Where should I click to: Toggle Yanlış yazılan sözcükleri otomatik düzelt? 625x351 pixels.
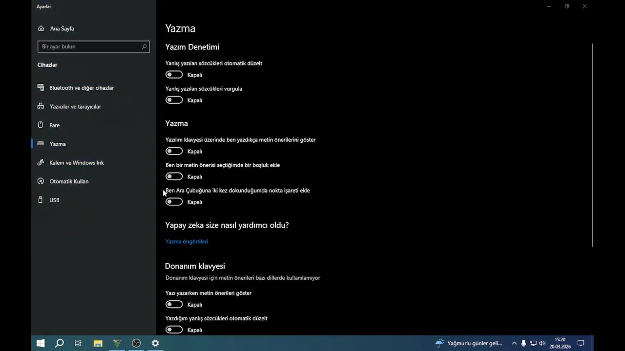pyautogui.click(x=174, y=75)
